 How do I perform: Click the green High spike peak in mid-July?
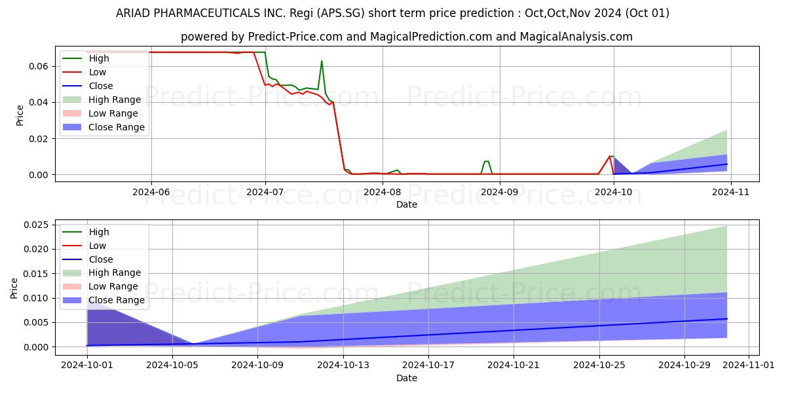point(322,61)
